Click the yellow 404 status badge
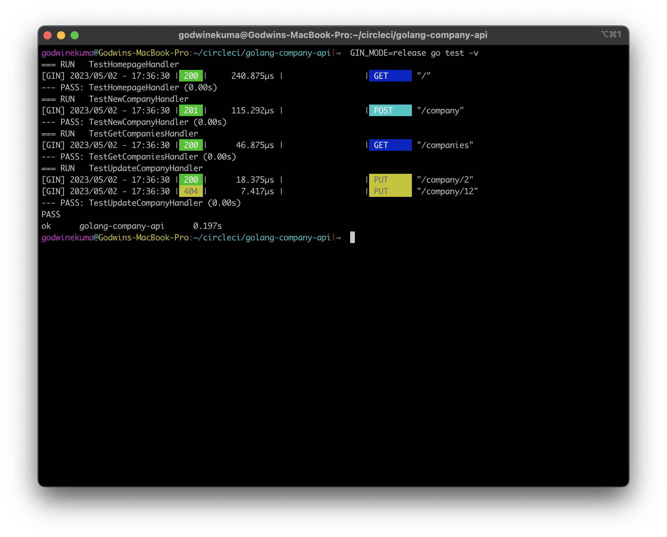667x537 pixels. point(191,191)
